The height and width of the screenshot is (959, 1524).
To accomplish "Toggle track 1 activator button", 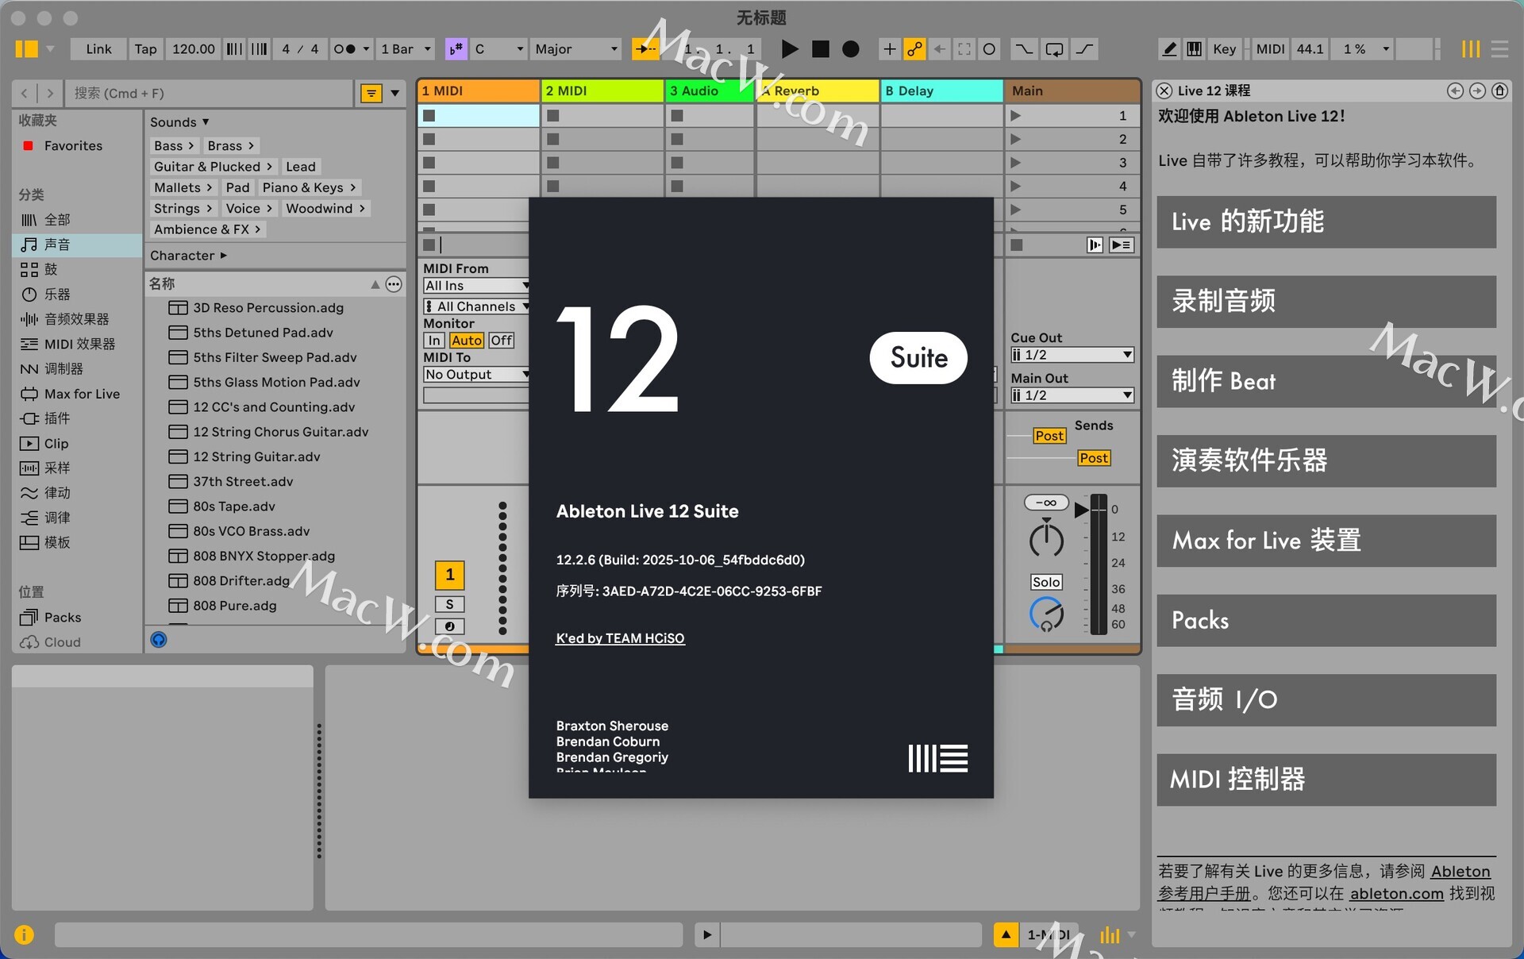I will pyautogui.click(x=449, y=574).
